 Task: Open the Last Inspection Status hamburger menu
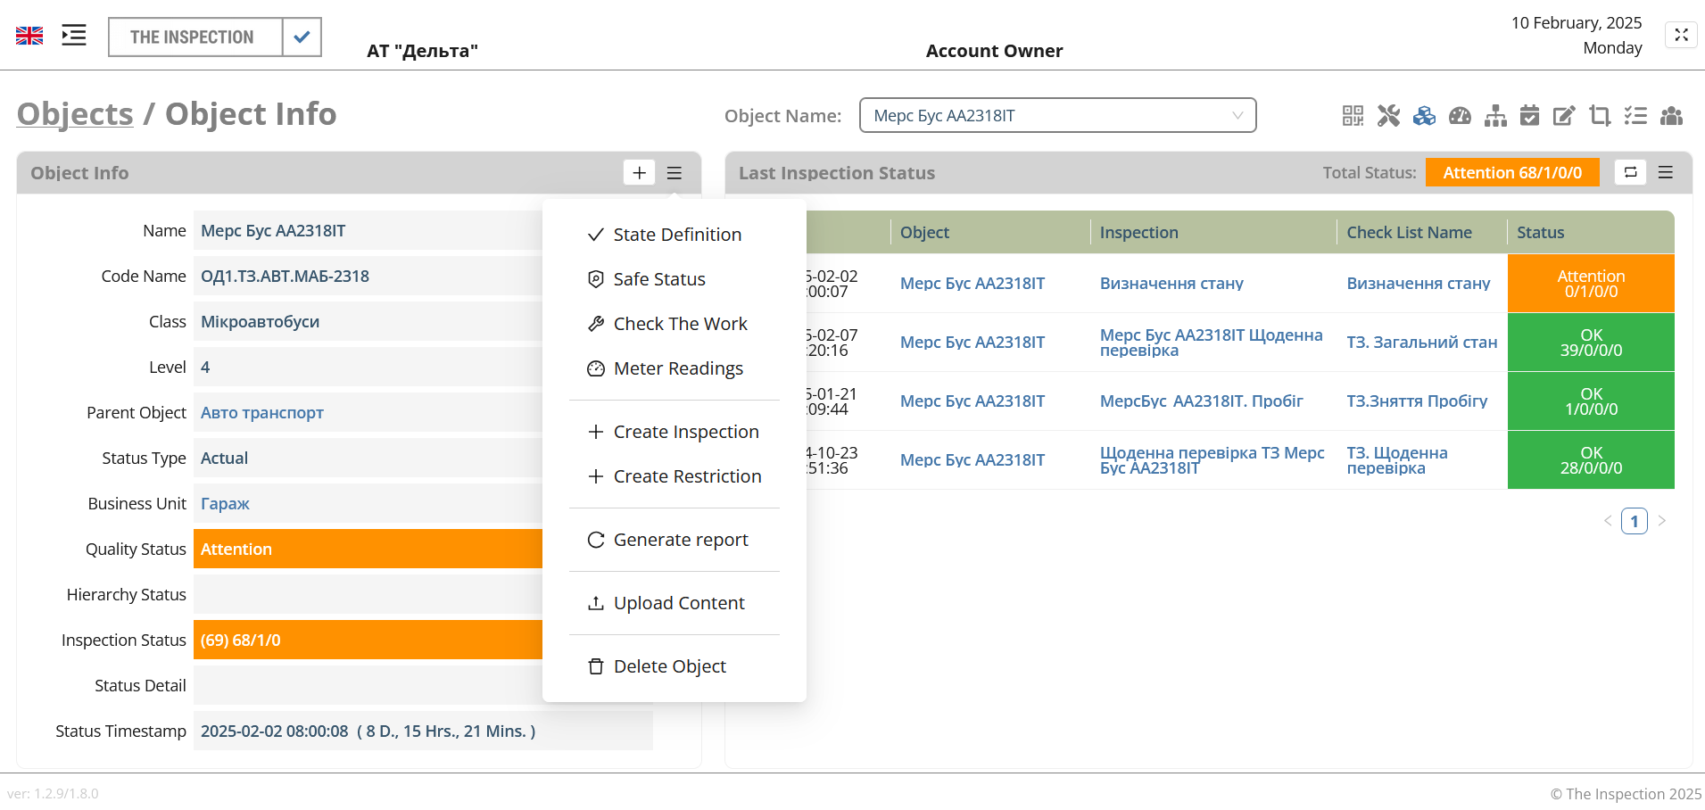pos(1665,172)
